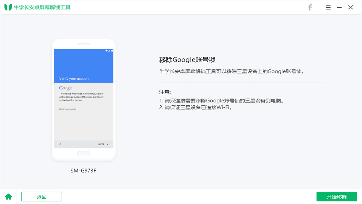The height and width of the screenshot is (204, 362).
Task: Click the Google logo in the phone preview
Action: (x=66, y=88)
